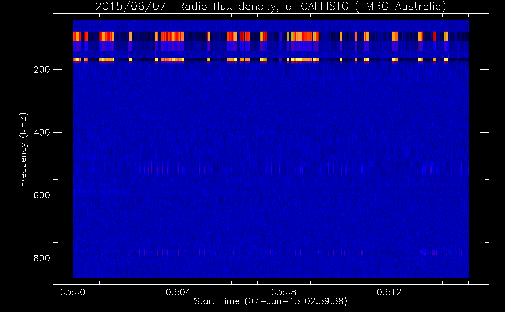Click station name '(LMRO_Australia)' in title
Viewport: 505px width, 312px height.
point(400,6)
